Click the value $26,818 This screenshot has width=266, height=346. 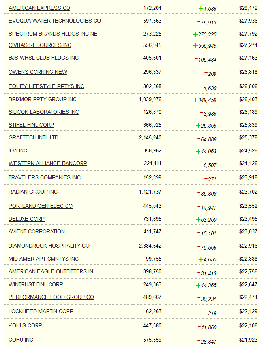pos(248,72)
